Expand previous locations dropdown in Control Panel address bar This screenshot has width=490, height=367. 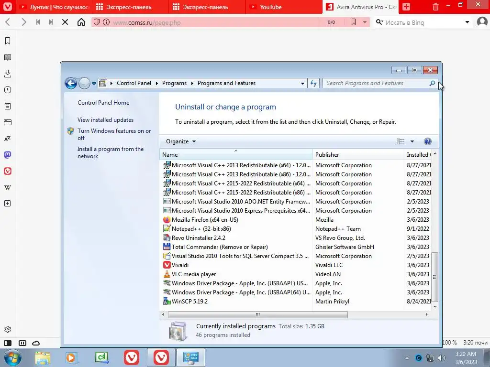point(302,83)
